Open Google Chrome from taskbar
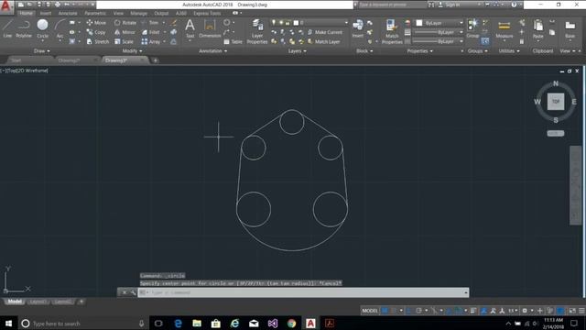The height and width of the screenshot is (330, 586). click(292, 324)
